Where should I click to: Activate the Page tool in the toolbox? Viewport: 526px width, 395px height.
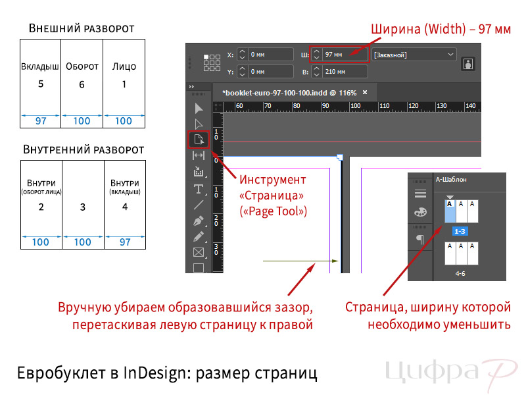click(x=199, y=140)
